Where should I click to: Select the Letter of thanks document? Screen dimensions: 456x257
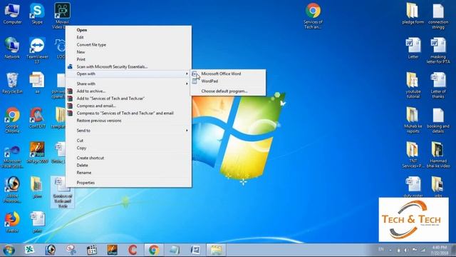click(438, 86)
